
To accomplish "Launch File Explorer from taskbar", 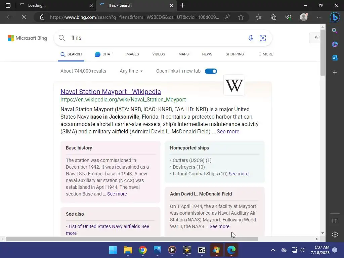I will point(128,250).
